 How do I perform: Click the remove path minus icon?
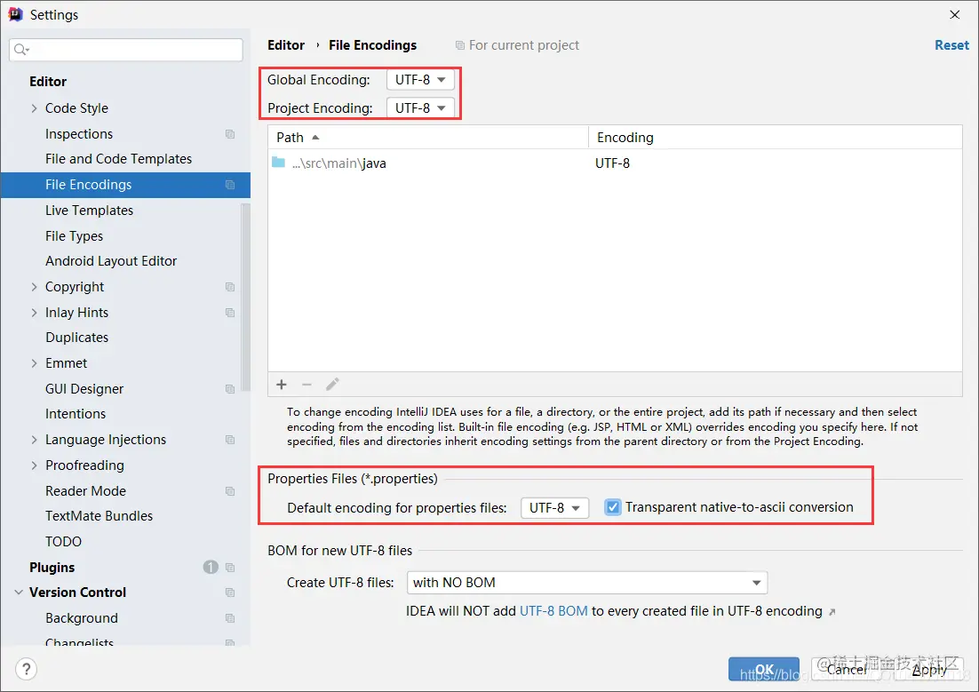point(306,384)
